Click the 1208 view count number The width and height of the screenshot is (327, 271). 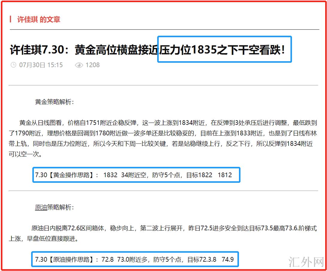tap(93, 65)
